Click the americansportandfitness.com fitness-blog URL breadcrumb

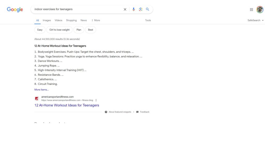67,100
